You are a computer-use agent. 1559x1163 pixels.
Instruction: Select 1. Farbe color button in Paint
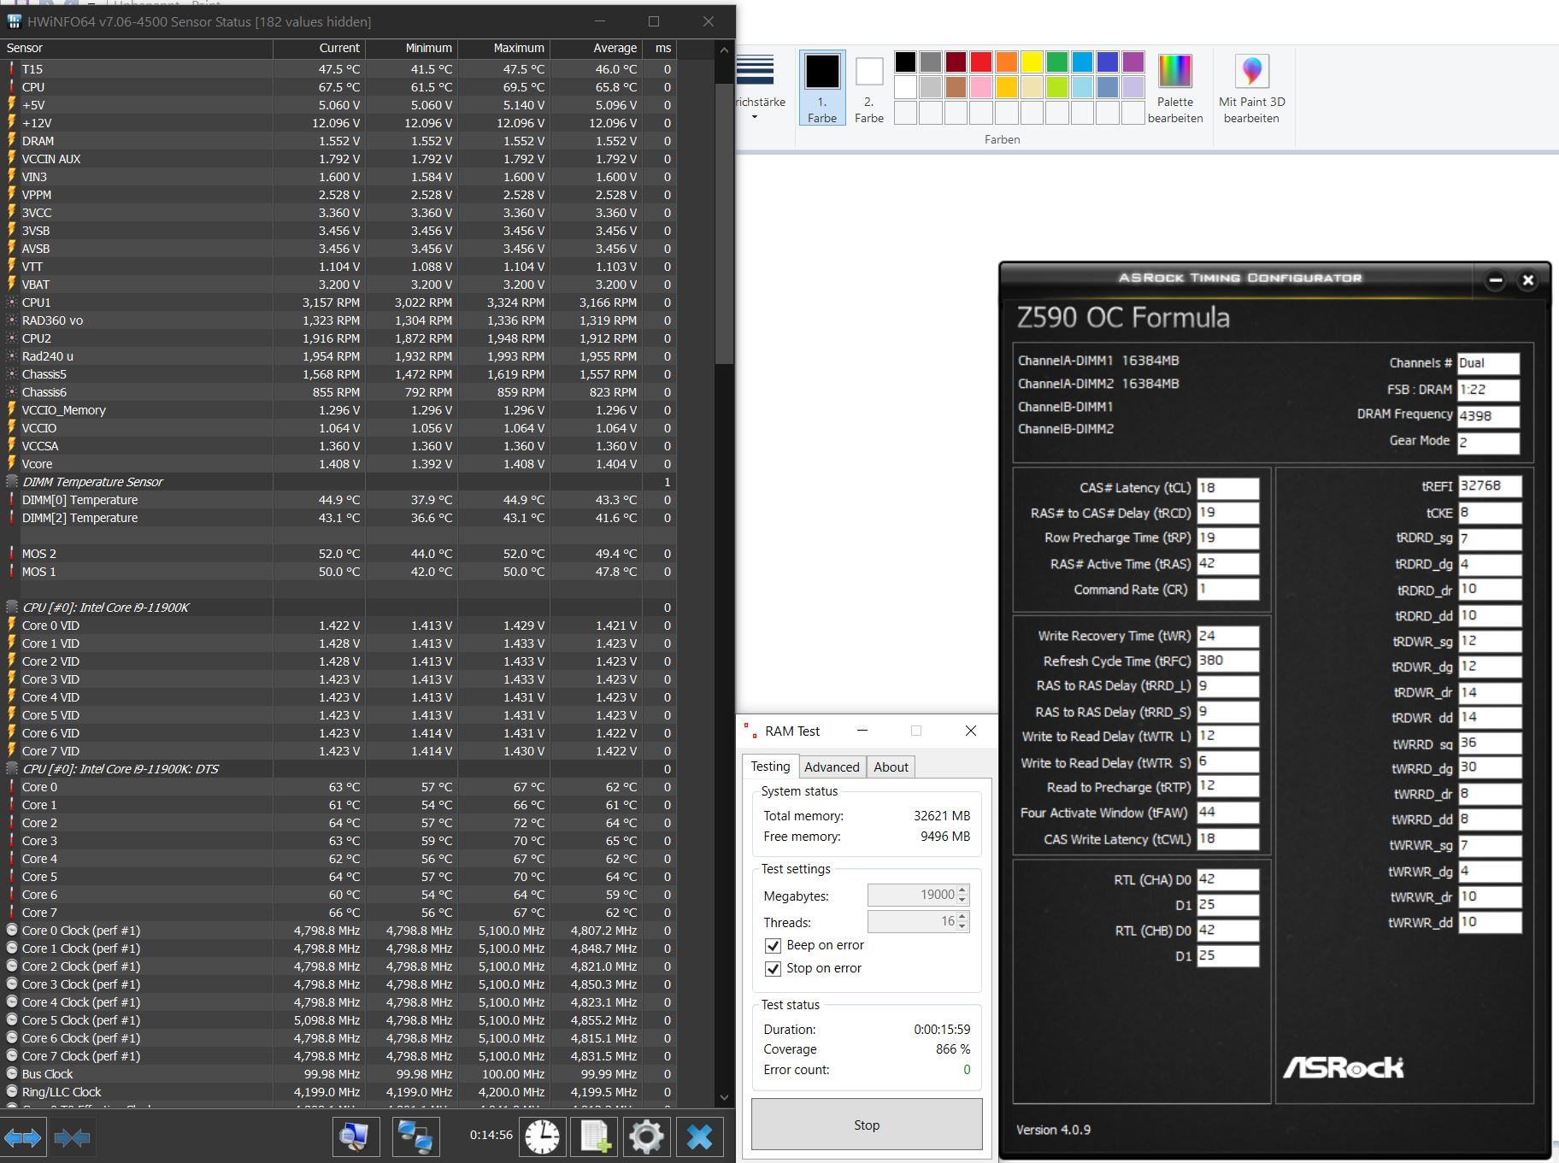click(822, 87)
